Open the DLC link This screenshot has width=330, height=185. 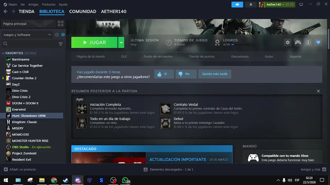pos(124,57)
